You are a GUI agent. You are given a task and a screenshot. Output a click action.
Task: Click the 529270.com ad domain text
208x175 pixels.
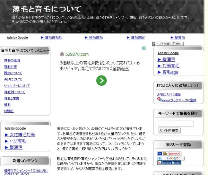click(77, 54)
